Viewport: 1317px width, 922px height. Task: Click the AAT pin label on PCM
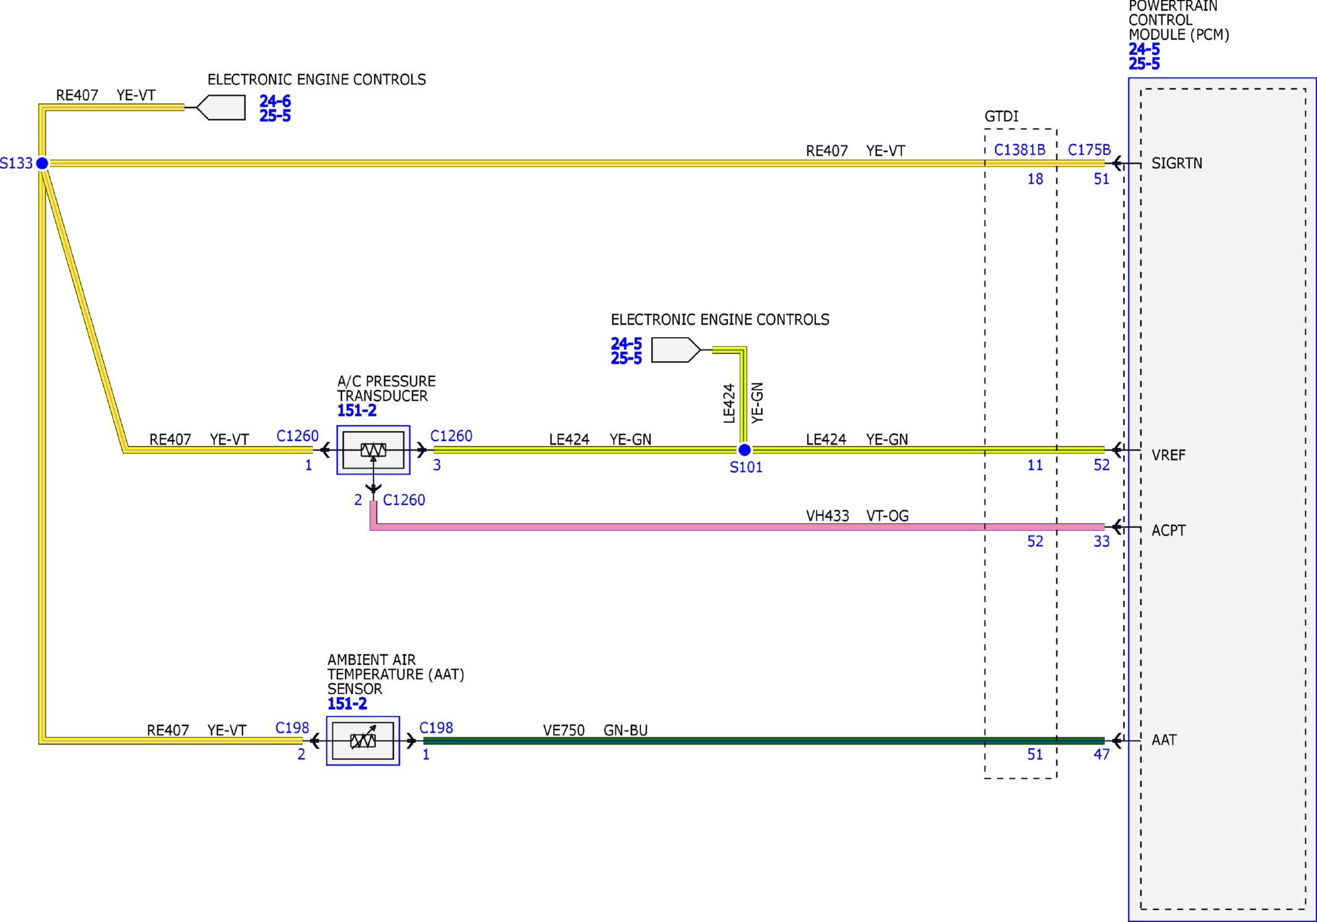pyautogui.click(x=1164, y=740)
